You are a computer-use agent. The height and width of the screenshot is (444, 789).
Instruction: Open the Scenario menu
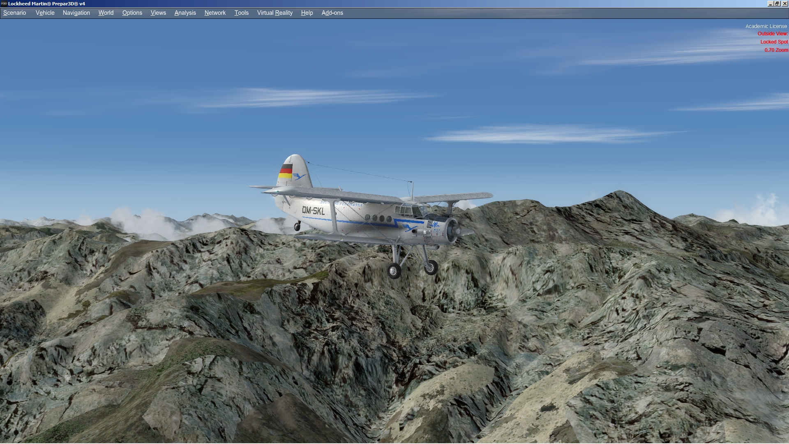click(x=14, y=13)
